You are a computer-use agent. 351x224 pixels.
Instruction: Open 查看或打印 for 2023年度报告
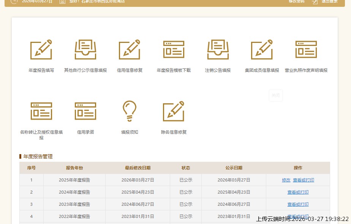click(298, 204)
